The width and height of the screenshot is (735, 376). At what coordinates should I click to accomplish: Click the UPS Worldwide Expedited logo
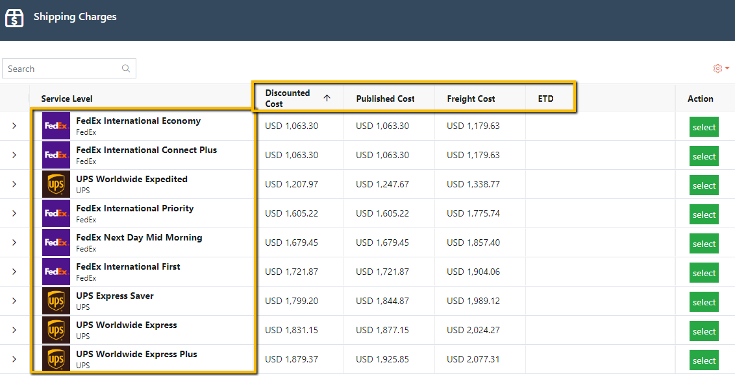pos(56,184)
